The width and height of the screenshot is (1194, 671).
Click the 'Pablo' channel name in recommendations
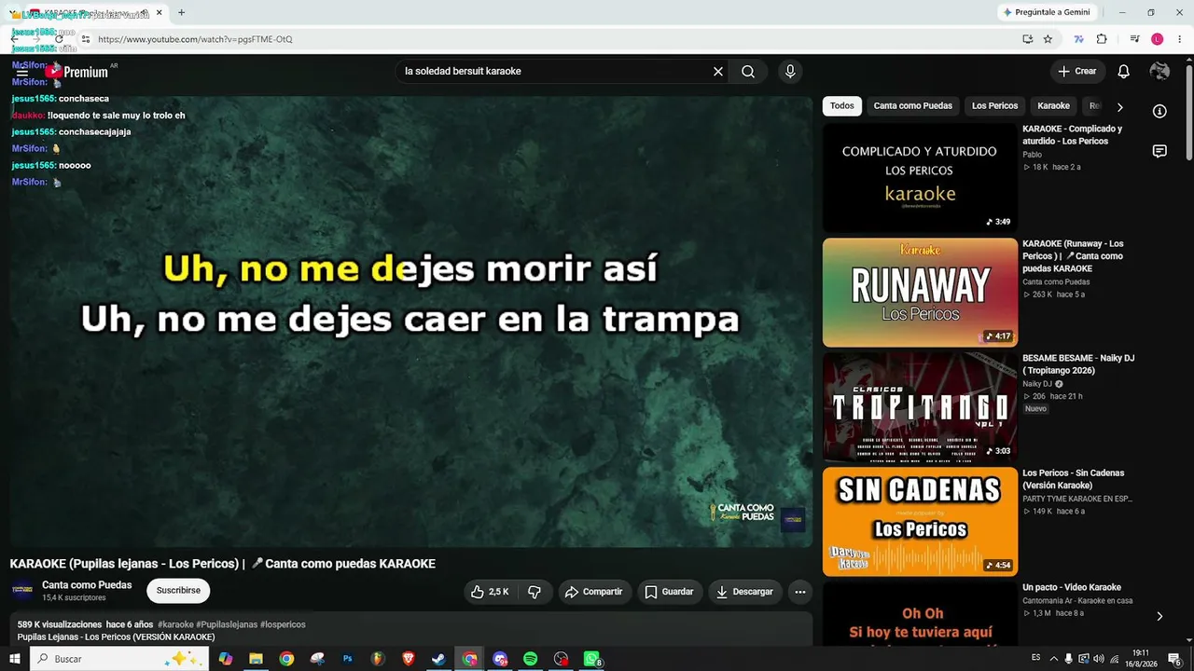pyautogui.click(x=1032, y=155)
